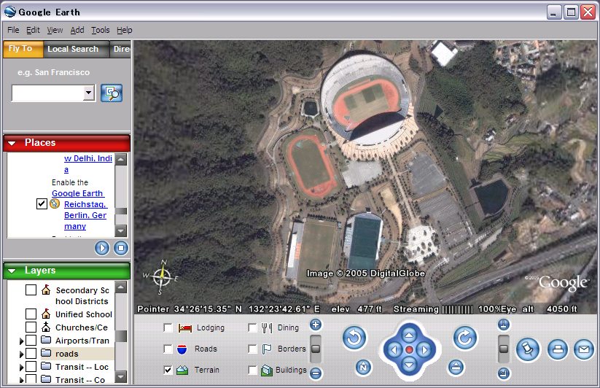
Task: Open the Fly To search dropdown
Action: 89,93
